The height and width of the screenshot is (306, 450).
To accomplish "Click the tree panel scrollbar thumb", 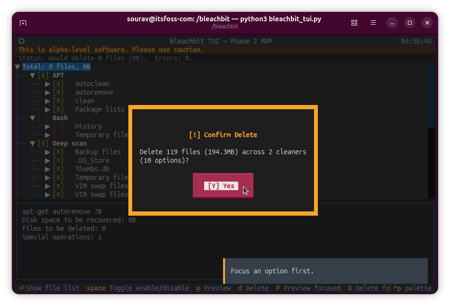I will point(432,95).
